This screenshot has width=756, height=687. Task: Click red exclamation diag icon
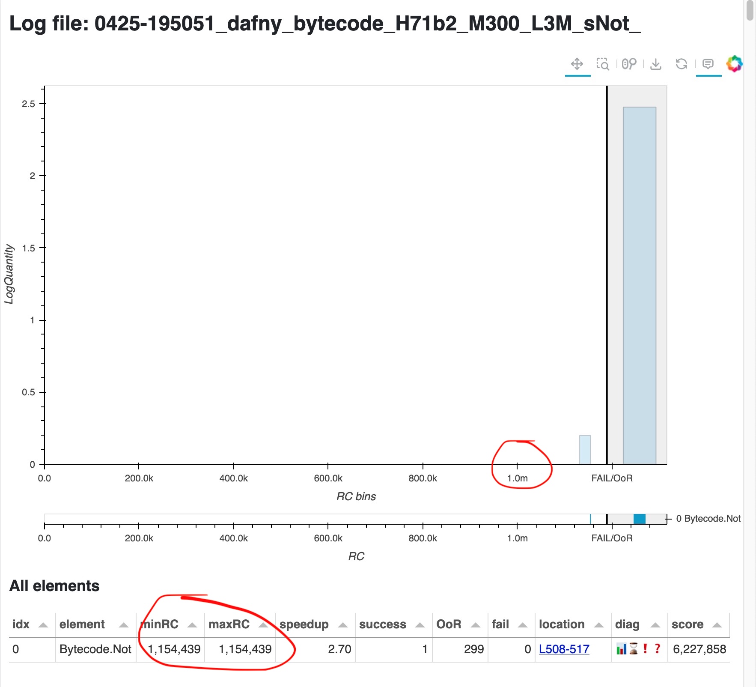click(645, 649)
